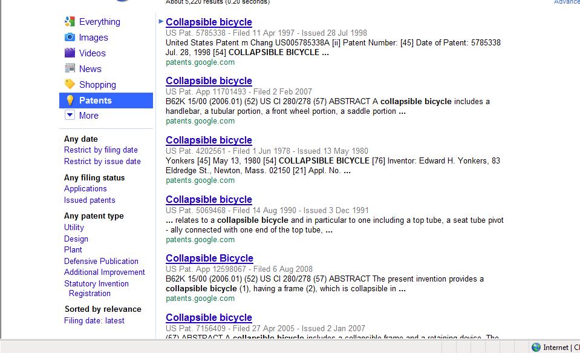This screenshot has width=580, height=353.
Task: Filter by Plant patent type
Action: click(x=73, y=249)
